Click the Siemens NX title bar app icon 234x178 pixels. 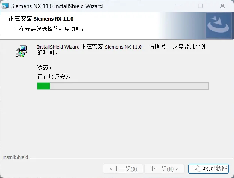tap(5, 6)
